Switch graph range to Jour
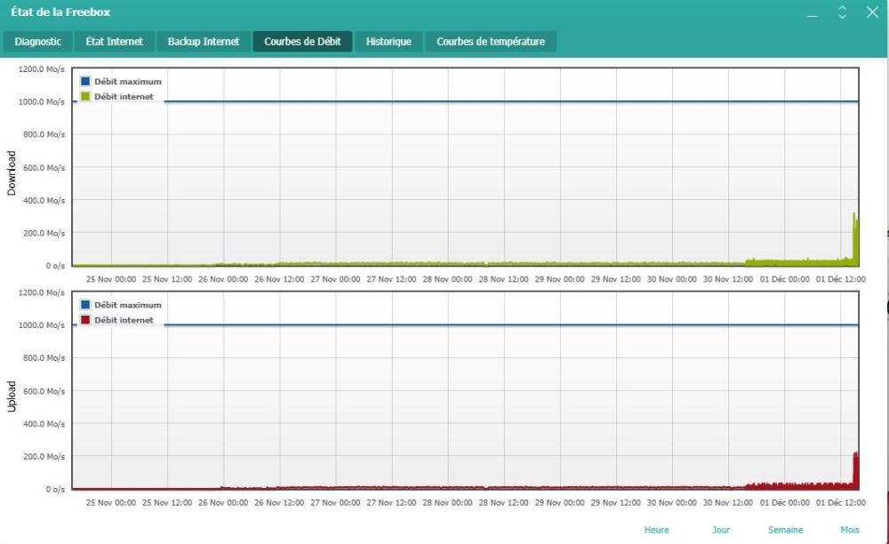Screen dimensions: 889x544 [720, 530]
